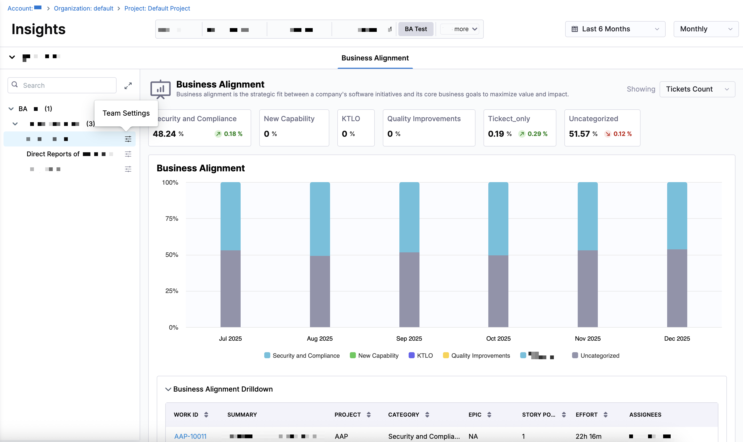Select the Business Alignment tab
Viewport: 743px width, 442px height.
click(x=375, y=58)
